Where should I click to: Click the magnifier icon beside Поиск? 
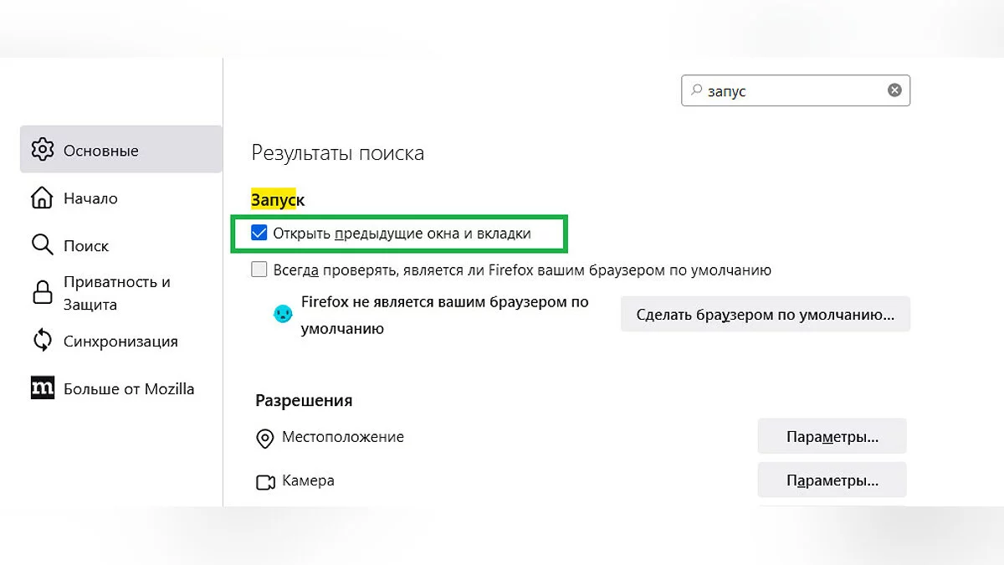[42, 245]
